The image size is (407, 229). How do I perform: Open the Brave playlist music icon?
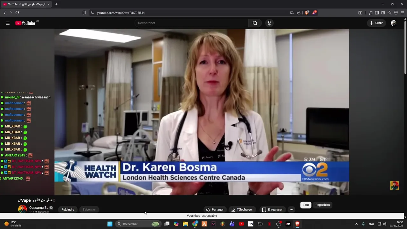tap(370, 13)
